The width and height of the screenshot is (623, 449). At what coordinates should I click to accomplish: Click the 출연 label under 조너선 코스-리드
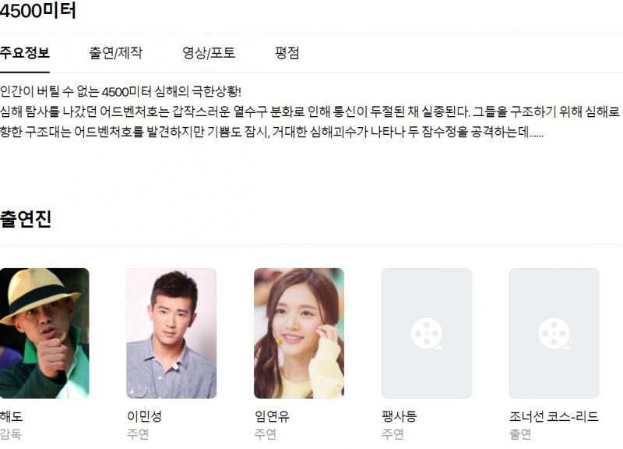click(520, 434)
